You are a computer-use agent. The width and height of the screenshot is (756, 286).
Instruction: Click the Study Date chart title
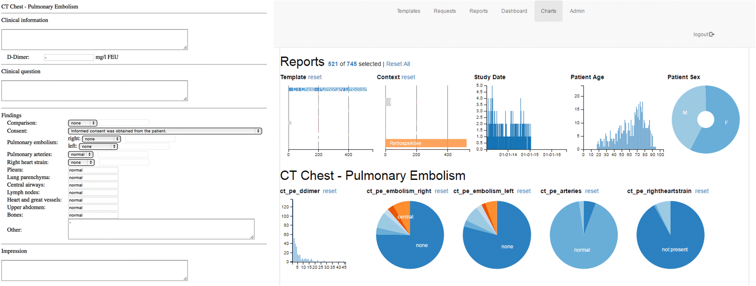coord(489,77)
